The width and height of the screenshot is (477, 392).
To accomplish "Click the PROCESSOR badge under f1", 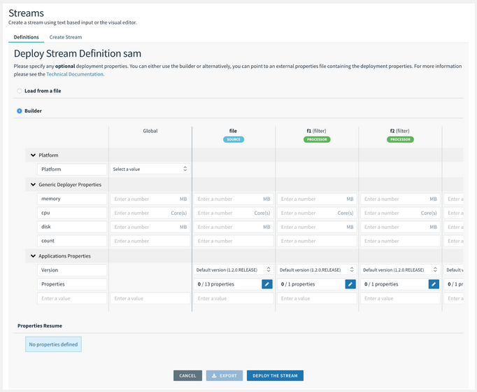I will point(317,139).
